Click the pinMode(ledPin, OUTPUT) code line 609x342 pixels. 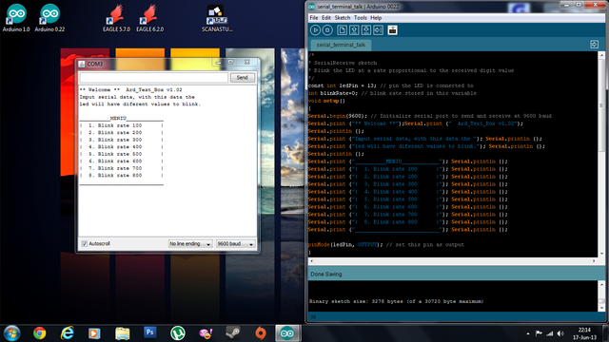coord(386,245)
